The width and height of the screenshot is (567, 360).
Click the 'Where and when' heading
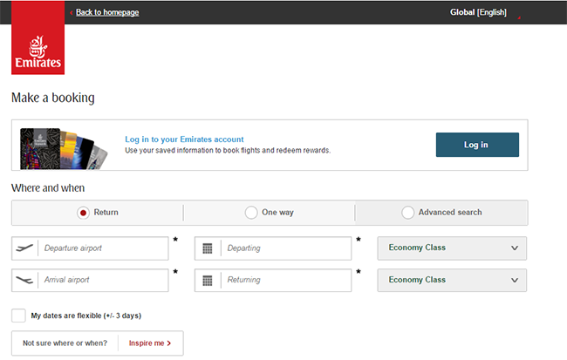click(48, 188)
